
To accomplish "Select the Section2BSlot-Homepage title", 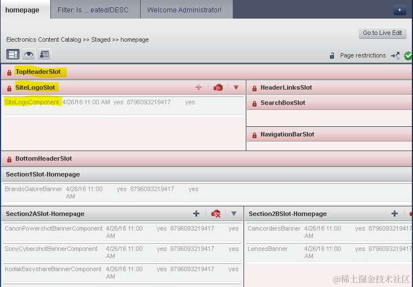I will tap(288, 214).
